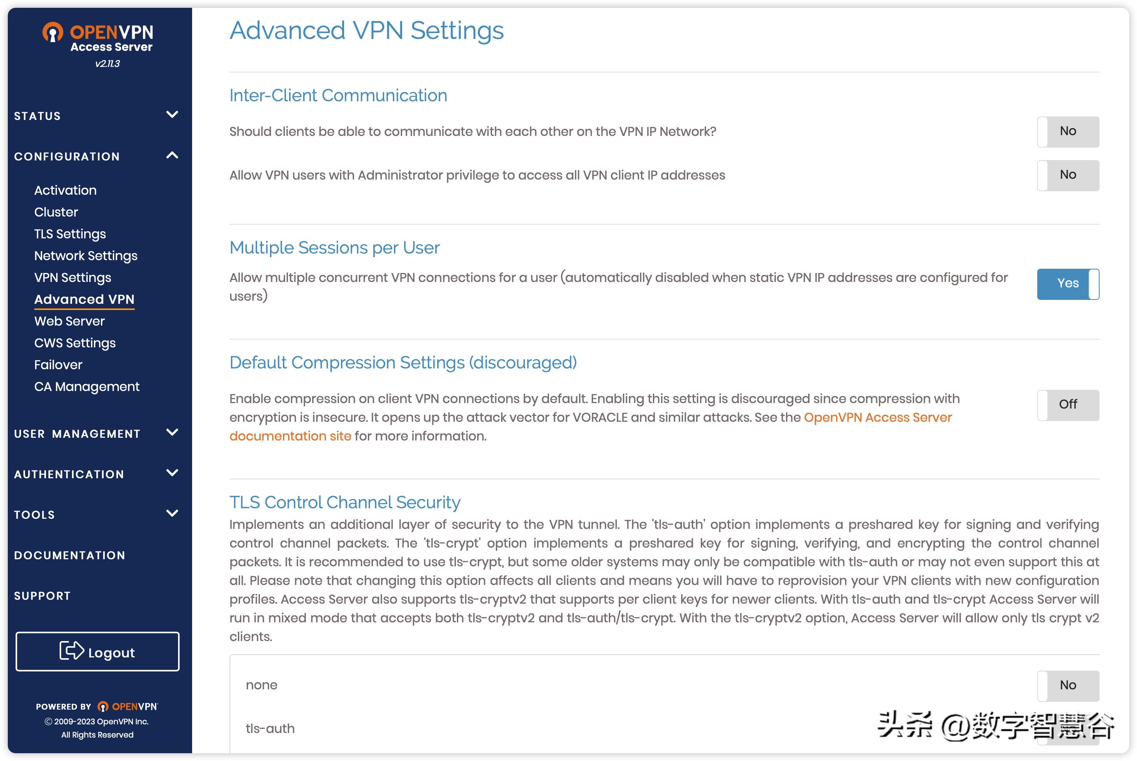Toggle inter-client communication to Yes
This screenshot has height=761, width=1137.
pos(1068,131)
